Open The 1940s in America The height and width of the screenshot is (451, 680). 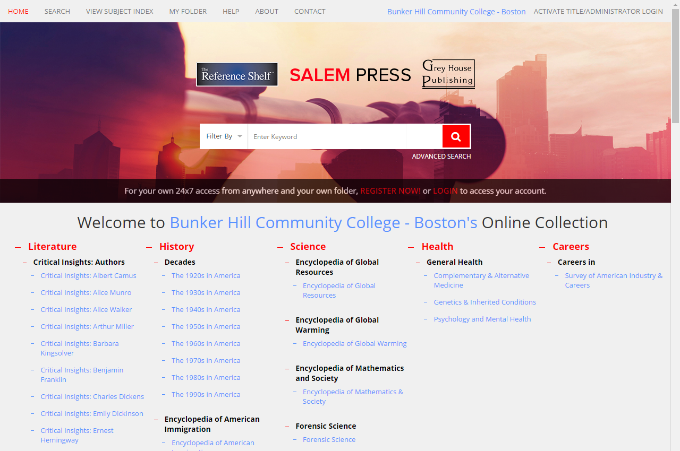coord(206,309)
